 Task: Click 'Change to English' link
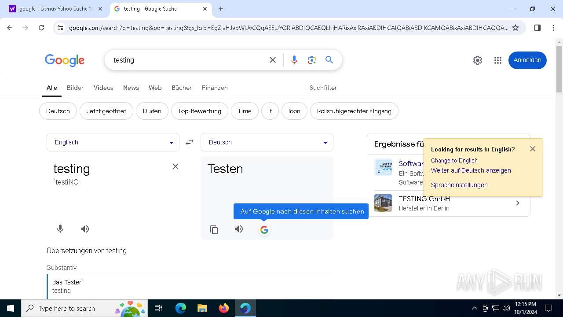click(454, 160)
